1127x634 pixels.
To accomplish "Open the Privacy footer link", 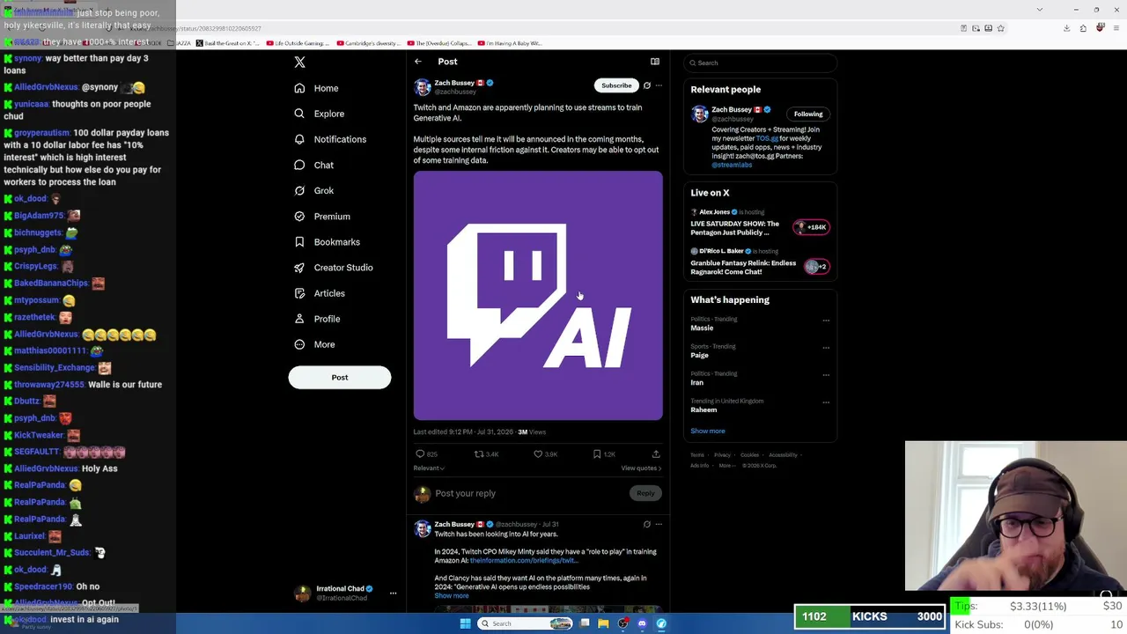I will 722,455.
